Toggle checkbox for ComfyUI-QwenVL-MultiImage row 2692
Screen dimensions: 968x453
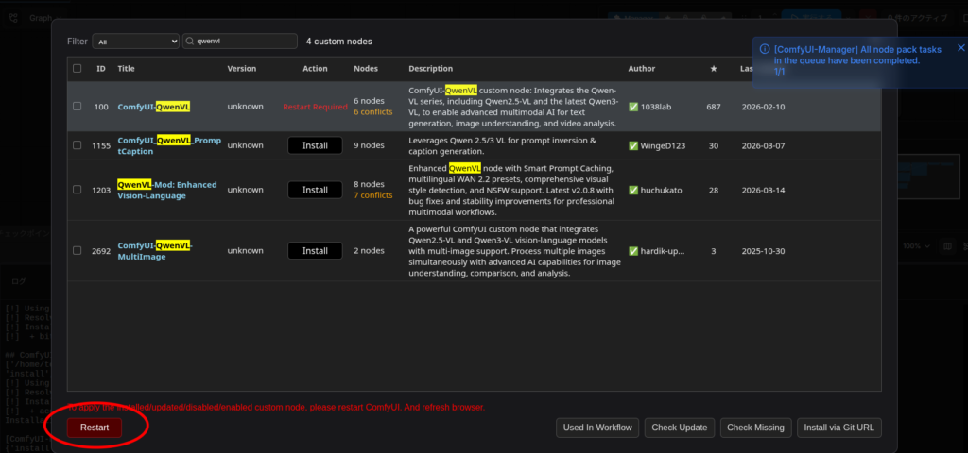click(78, 251)
